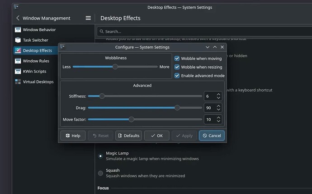Confirm settings with the OK button
The width and height of the screenshot is (312, 194).
(x=156, y=136)
